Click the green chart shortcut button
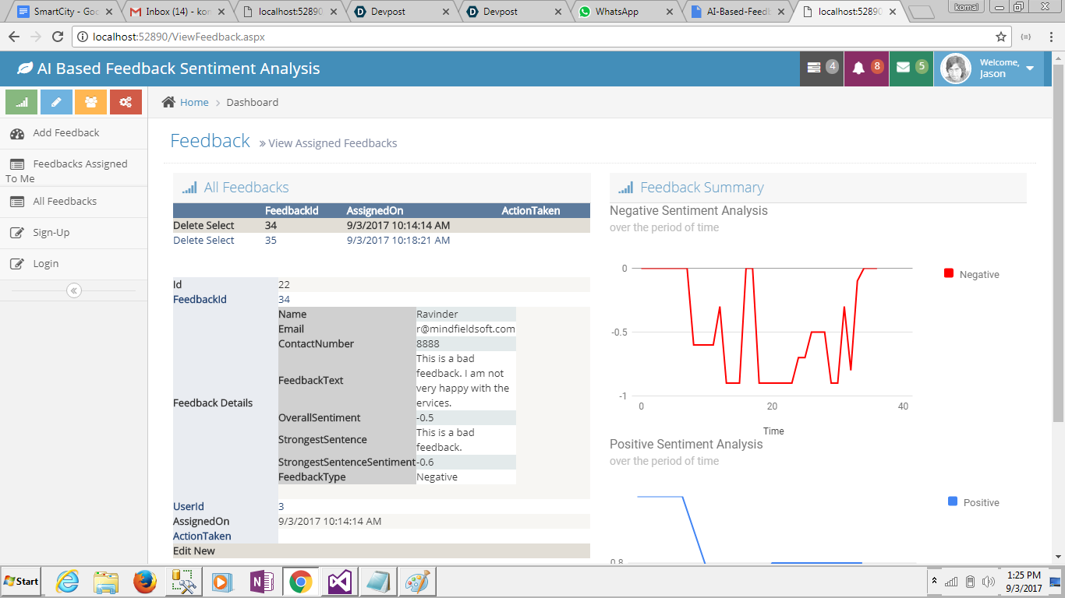 (x=22, y=102)
